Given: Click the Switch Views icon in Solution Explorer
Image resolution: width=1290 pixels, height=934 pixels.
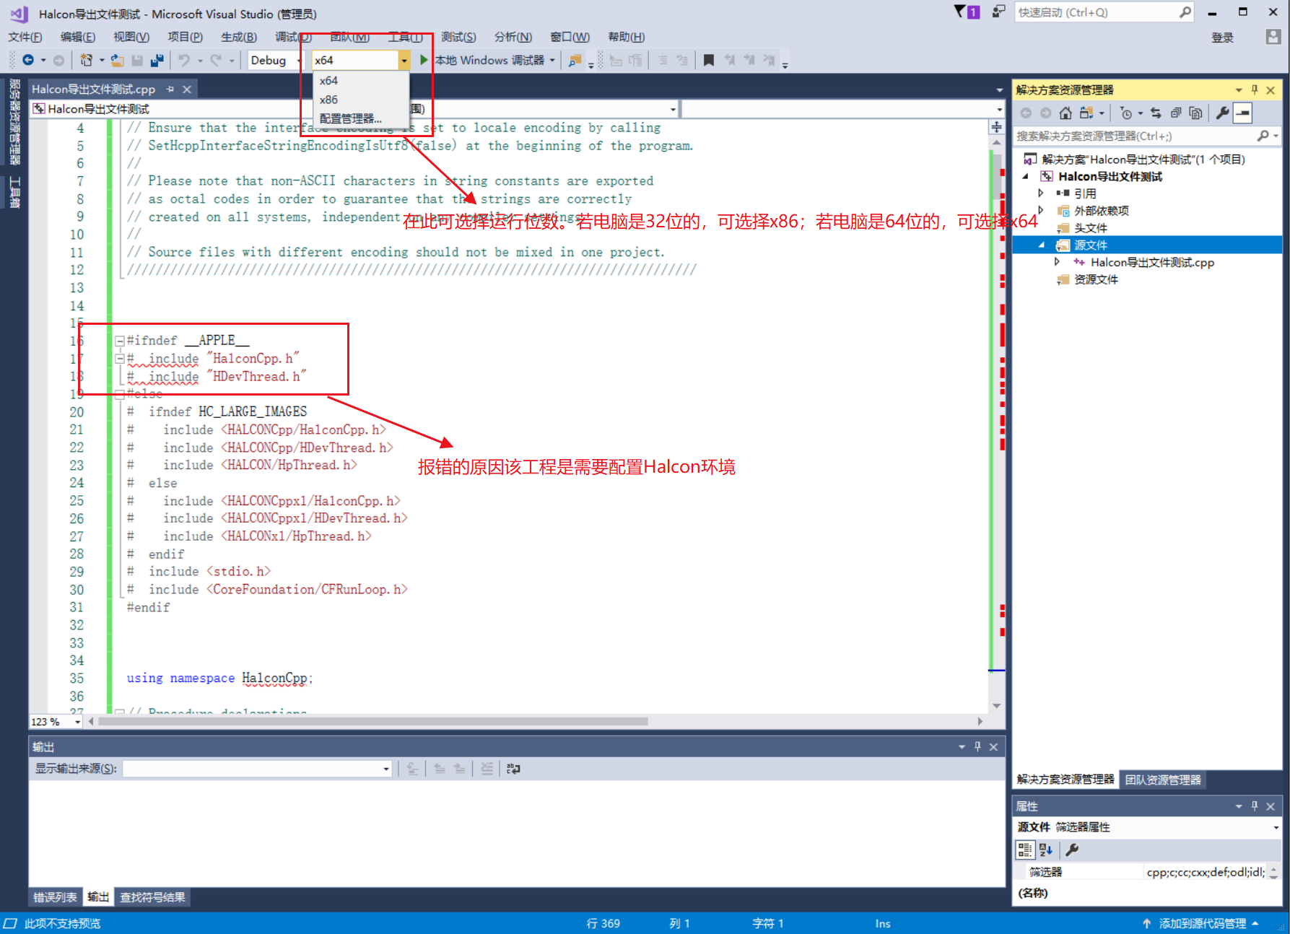Looking at the screenshot, I should (1086, 113).
